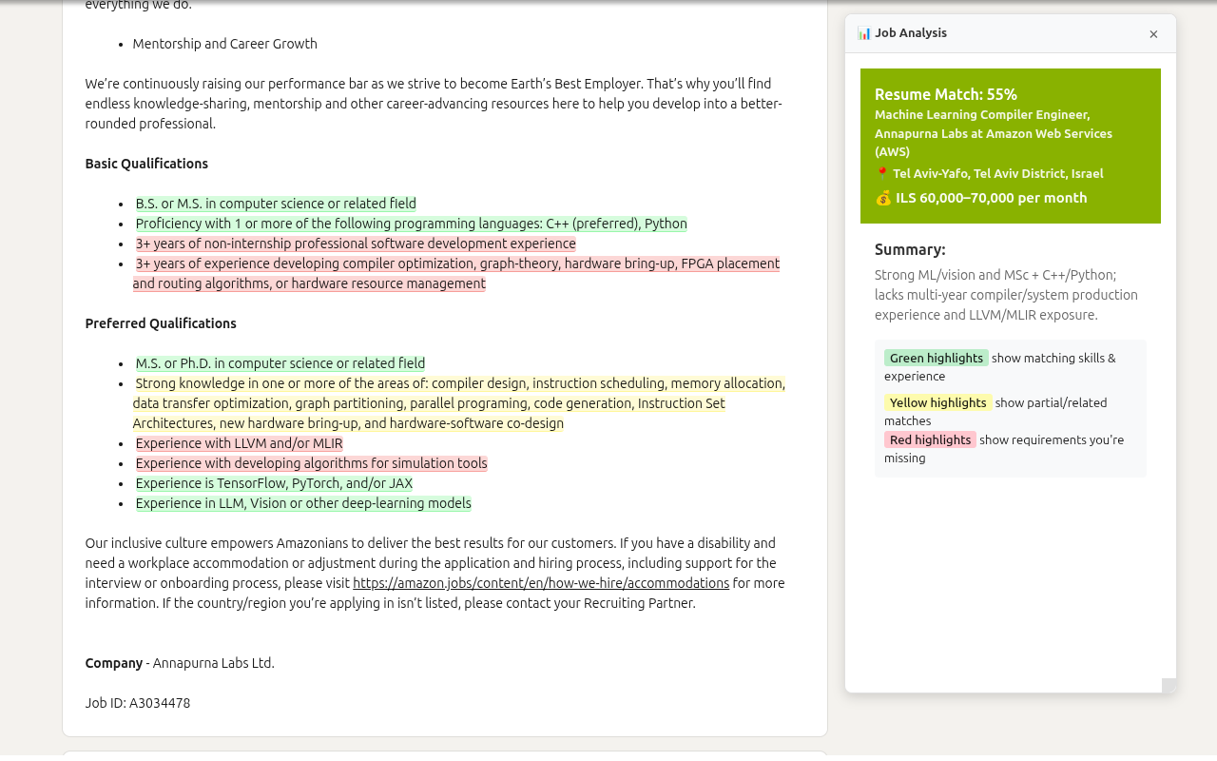Click the resize handle at Job Analysis panel corner
Screen dimensions: 1217x761
click(1169, 685)
